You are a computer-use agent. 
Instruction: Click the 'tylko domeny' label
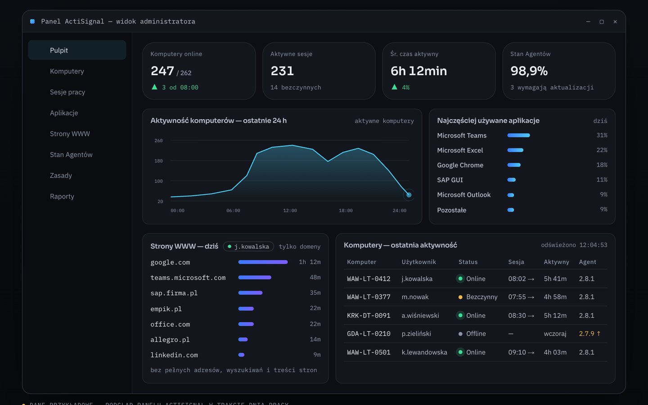point(300,247)
